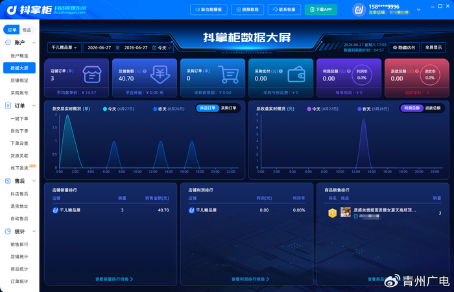Click 千儿精品屋 icon in 店铺销量排行
The image size is (454, 292).
pos(55,210)
